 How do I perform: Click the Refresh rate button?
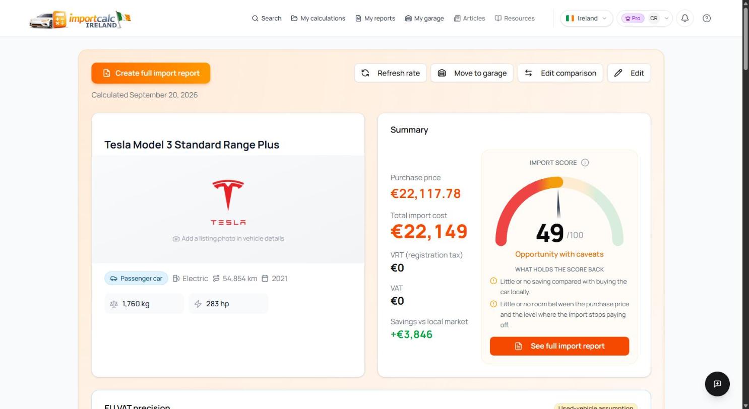pos(391,73)
